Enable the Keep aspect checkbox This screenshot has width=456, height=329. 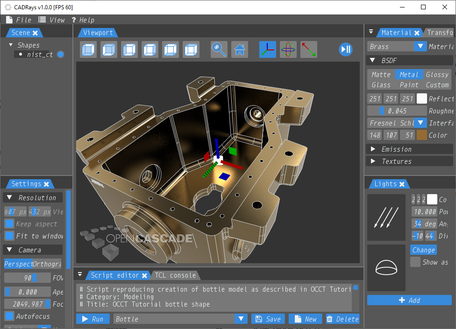(9, 224)
